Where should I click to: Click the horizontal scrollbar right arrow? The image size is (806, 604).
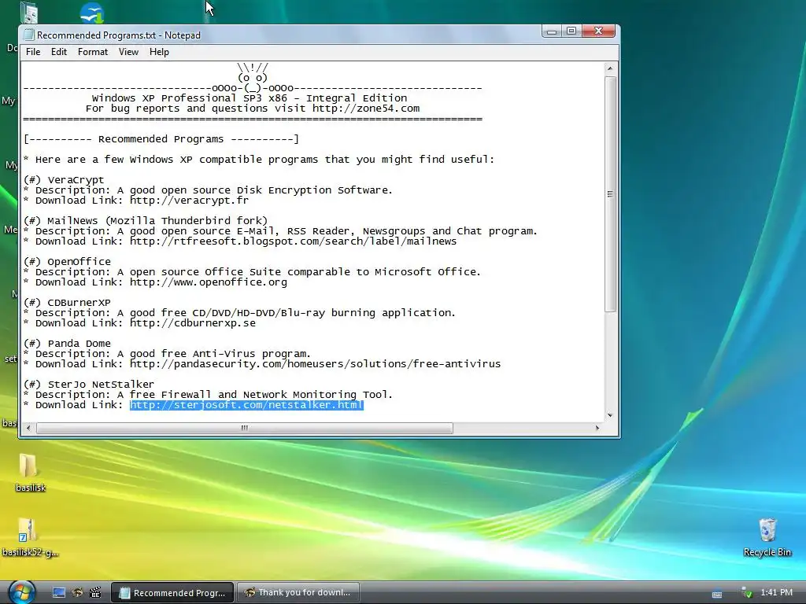(597, 428)
